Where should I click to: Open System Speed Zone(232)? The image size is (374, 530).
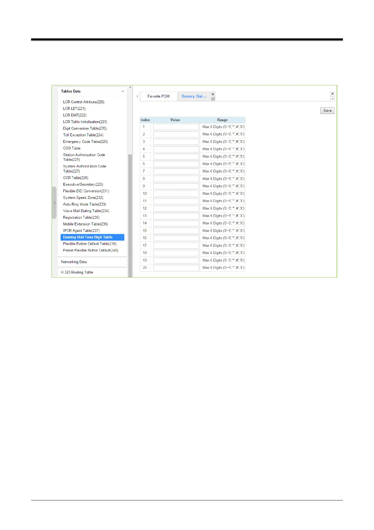(83, 198)
